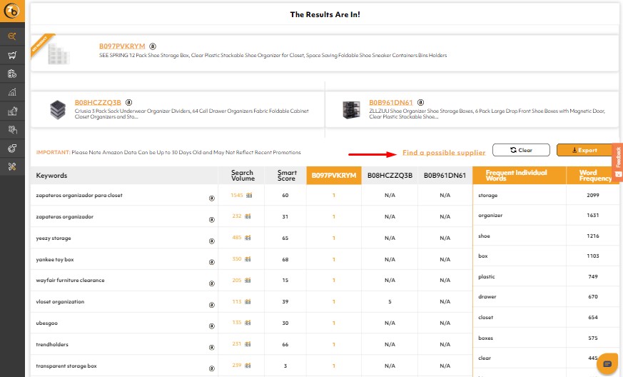The width and height of the screenshot is (623, 377).
Task: Open the magnifier keyword research sidebar icon
Action: click(x=12, y=36)
